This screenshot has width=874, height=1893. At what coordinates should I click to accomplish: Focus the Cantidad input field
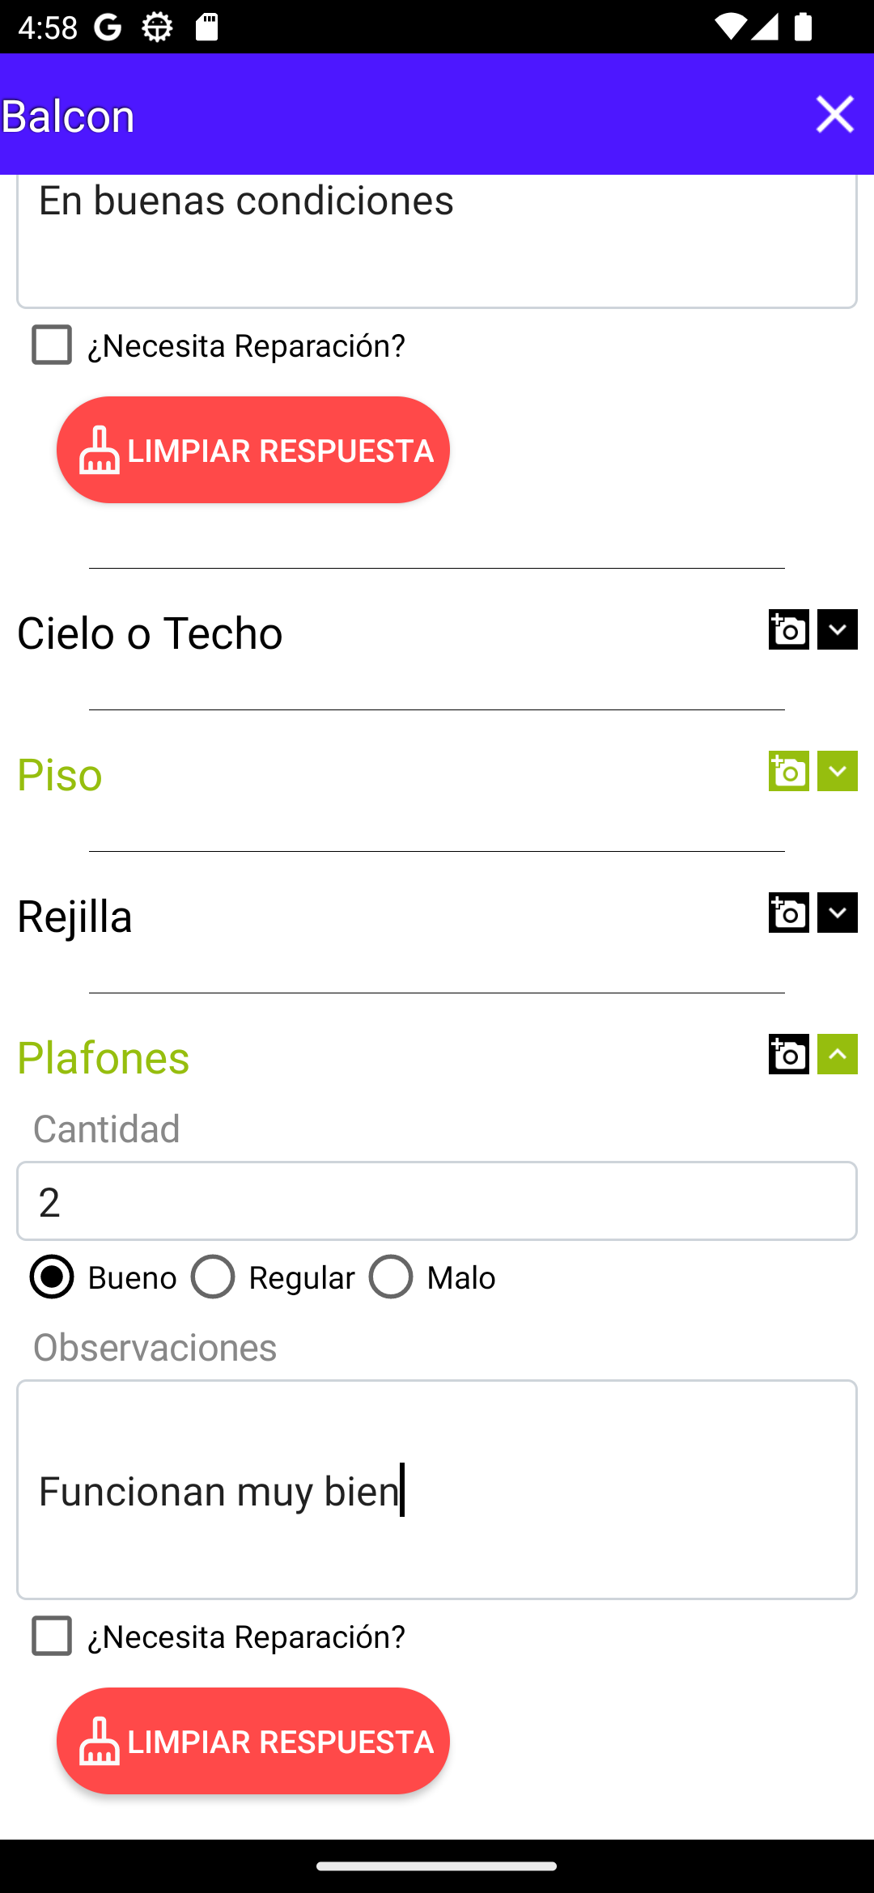437,1201
